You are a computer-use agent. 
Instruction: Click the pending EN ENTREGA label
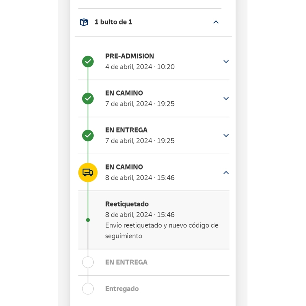pos(126,262)
